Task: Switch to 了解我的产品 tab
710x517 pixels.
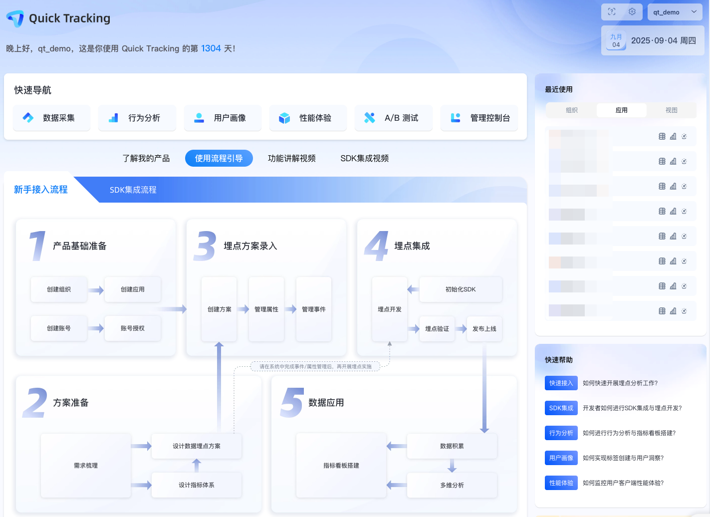Action: click(146, 158)
